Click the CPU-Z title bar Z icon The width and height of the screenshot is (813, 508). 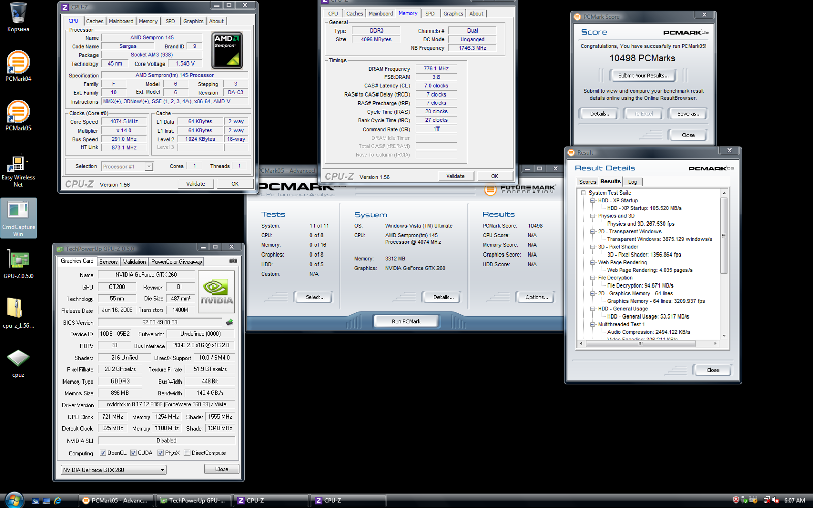click(65, 7)
